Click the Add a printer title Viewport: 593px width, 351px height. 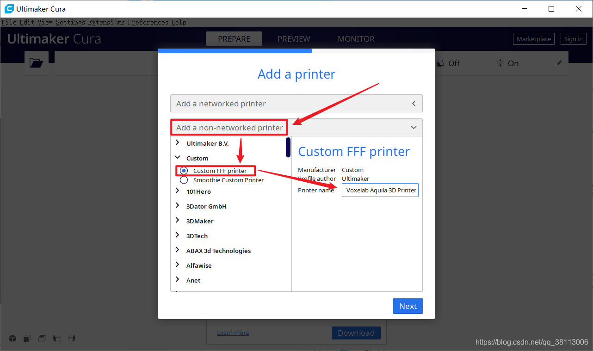click(x=296, y=74)
